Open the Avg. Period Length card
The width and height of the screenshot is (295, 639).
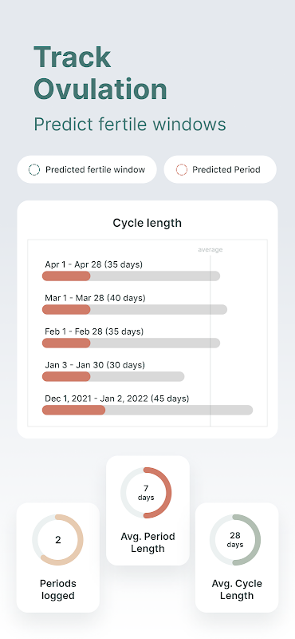pos(147,510)
